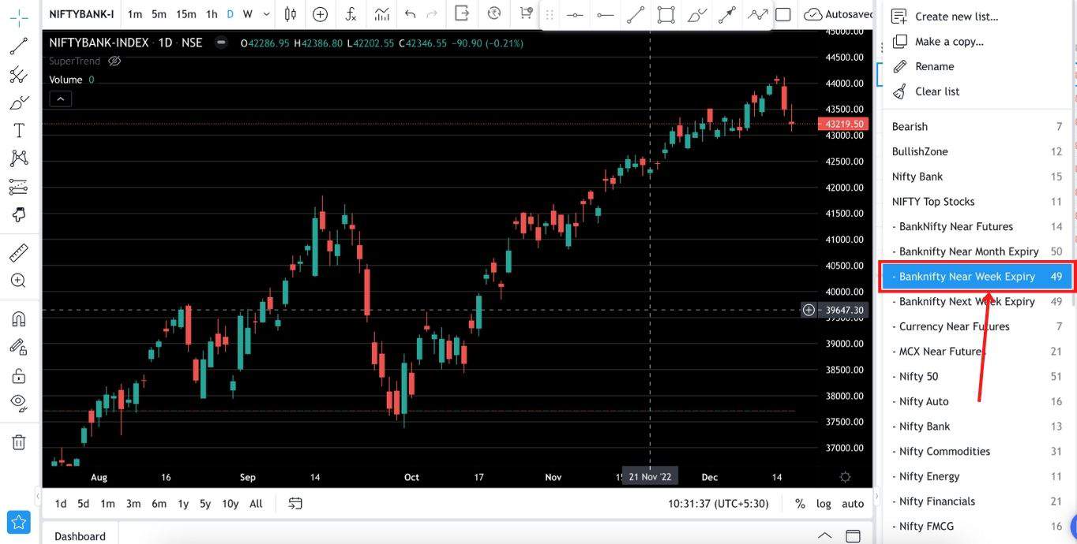
Task: Open the interval dropdown next to W
Action: pos(266,14)
